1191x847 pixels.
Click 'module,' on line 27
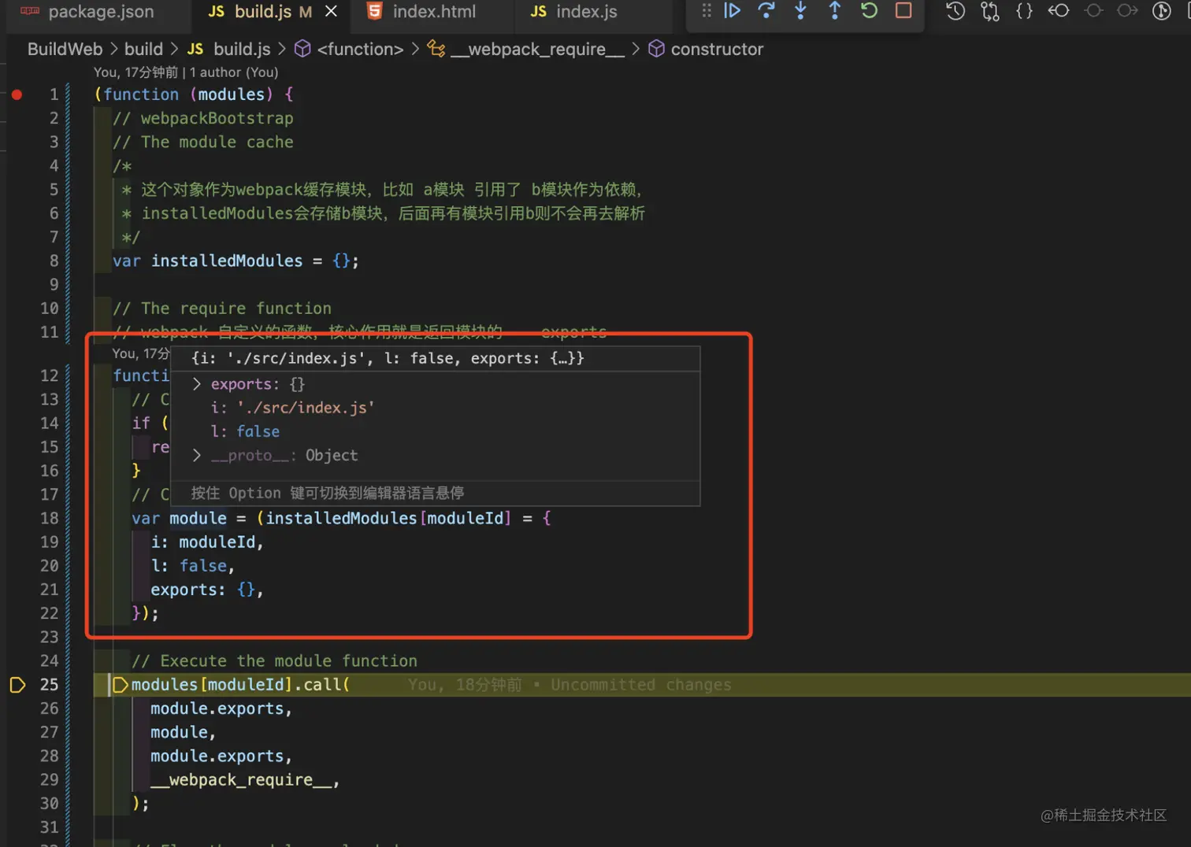point(184,732)
